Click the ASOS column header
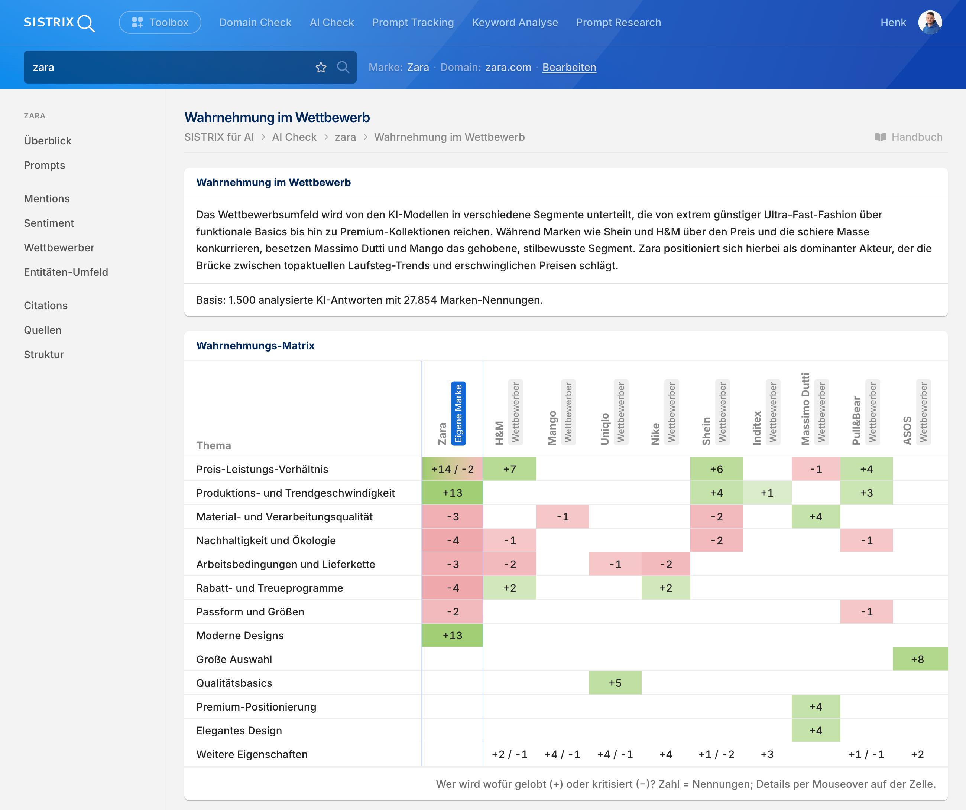 click(x=907, y=431)
